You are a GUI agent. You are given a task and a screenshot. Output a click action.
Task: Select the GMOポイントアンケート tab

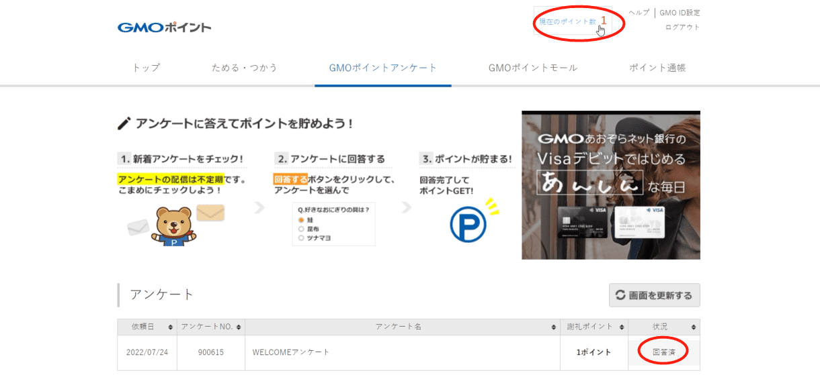tap(383, 68)
